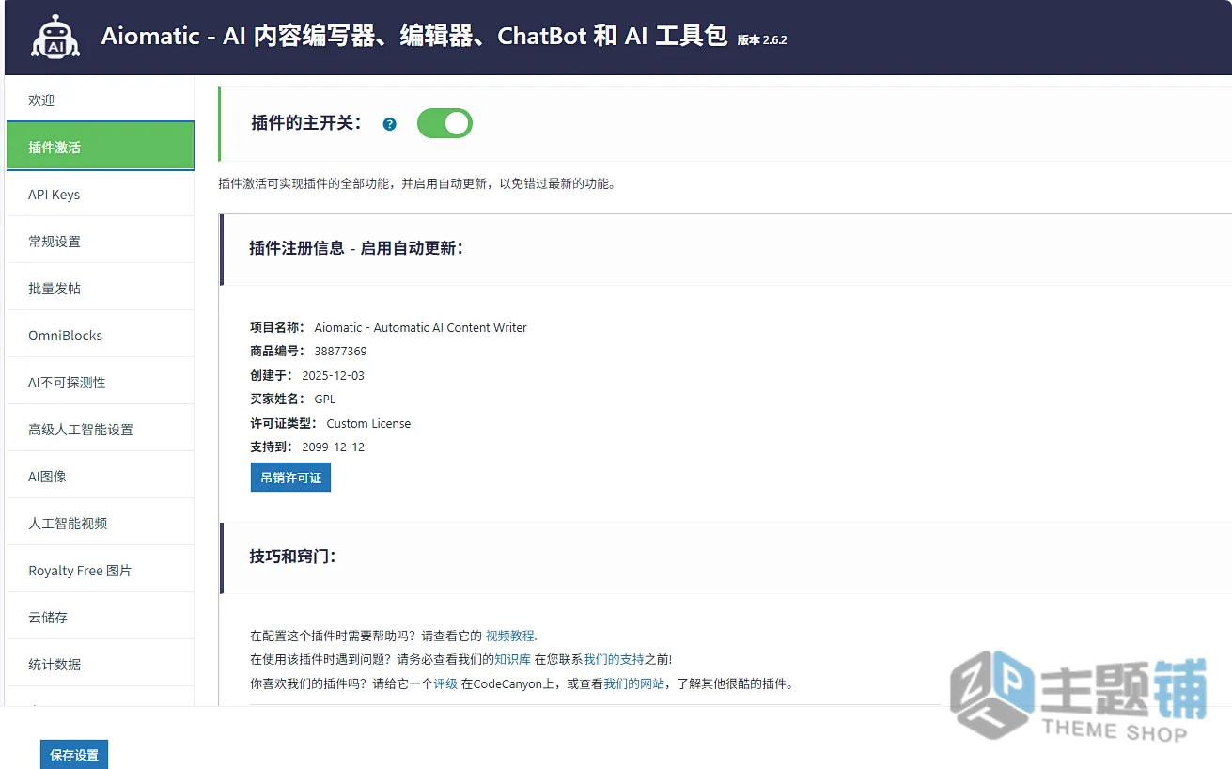Visit the 我们的网站 link
The height and width of the screenshot is (769, 1232).
point(633,684)
